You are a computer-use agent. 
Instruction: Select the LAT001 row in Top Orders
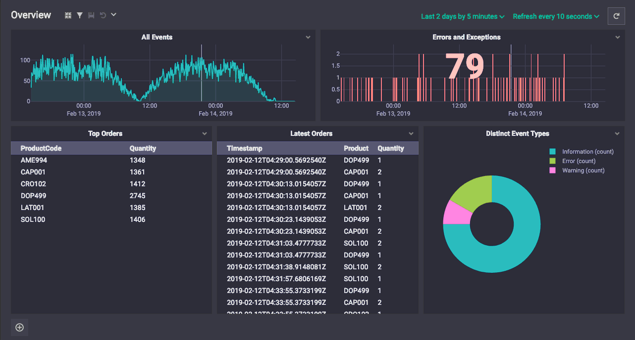[x=111, y=208]
